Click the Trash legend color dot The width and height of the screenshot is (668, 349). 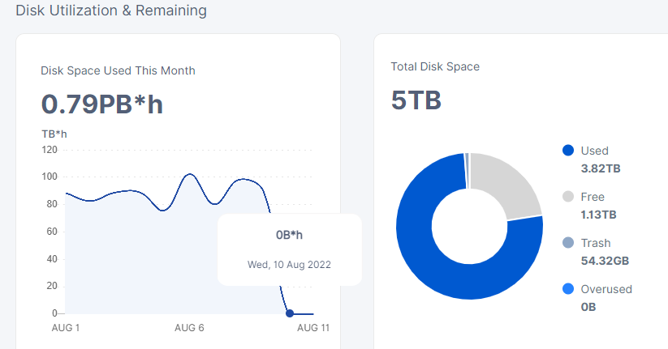tap(568, 243)
